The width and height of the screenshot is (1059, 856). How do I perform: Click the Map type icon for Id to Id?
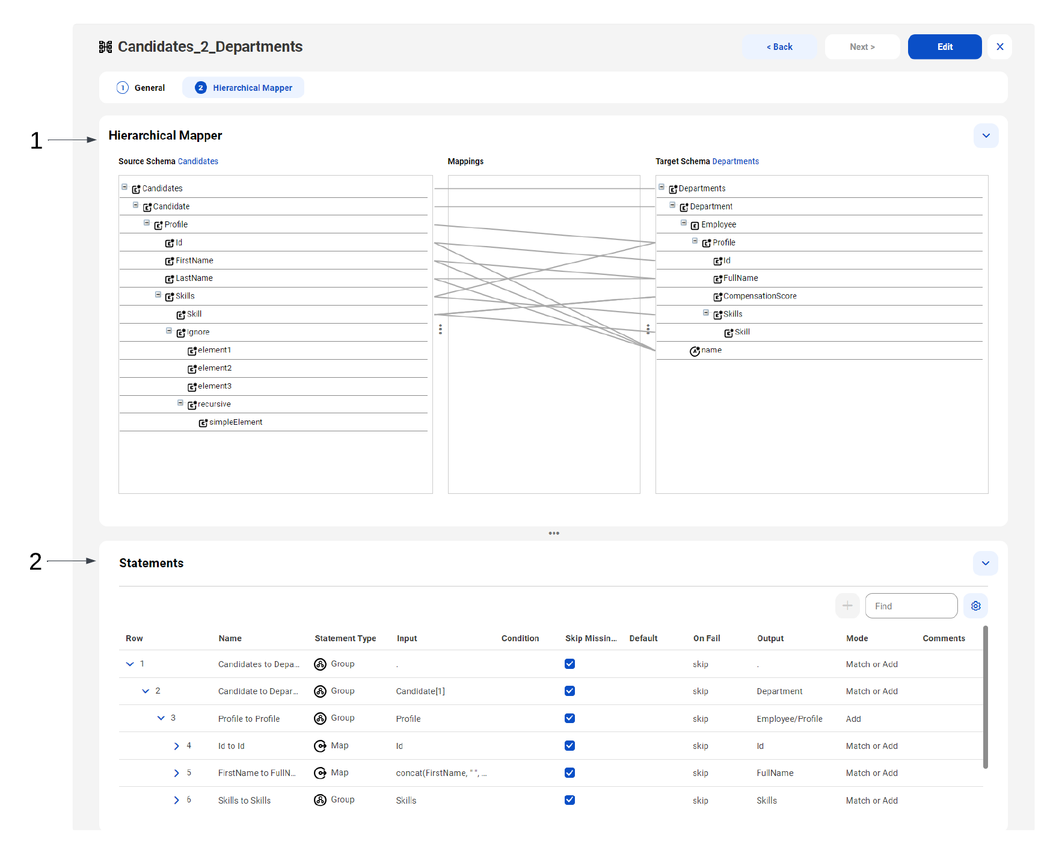[321, 746]
